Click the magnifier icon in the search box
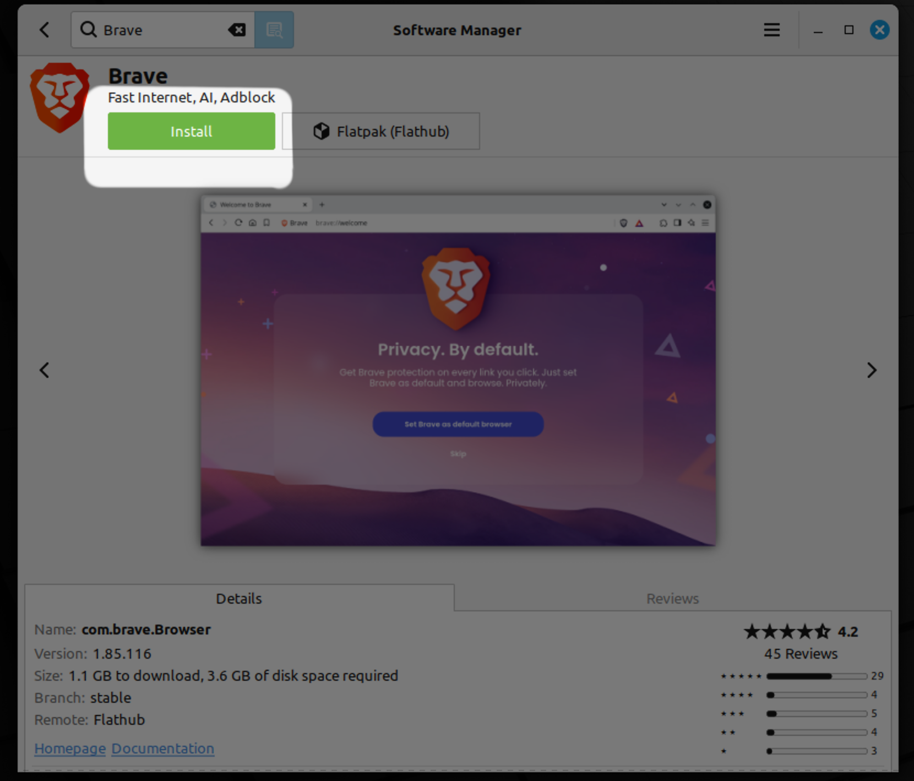The image size is (914, 781). (88, 29)
